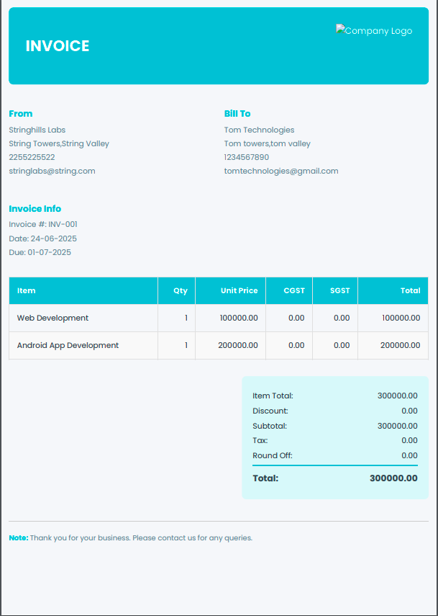
Task: Click the invoice number INV-001
Action: pos(63,224)
